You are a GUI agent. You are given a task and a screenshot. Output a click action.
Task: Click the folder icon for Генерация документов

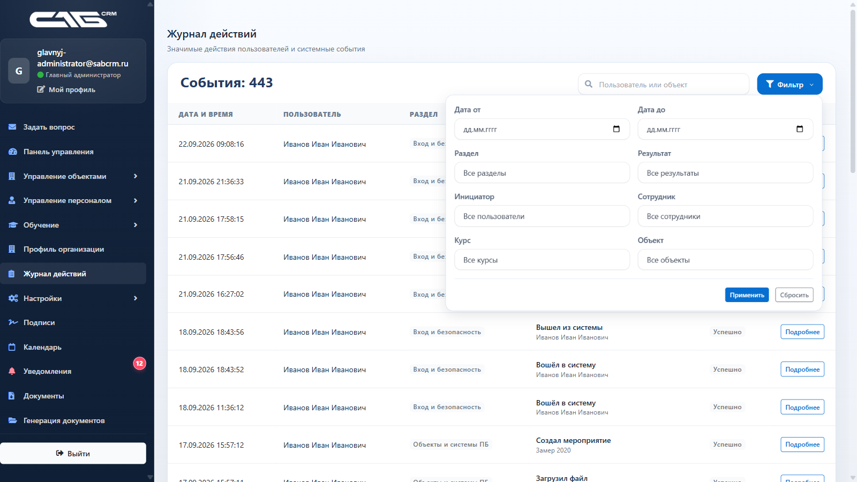[x=13, y=420]
